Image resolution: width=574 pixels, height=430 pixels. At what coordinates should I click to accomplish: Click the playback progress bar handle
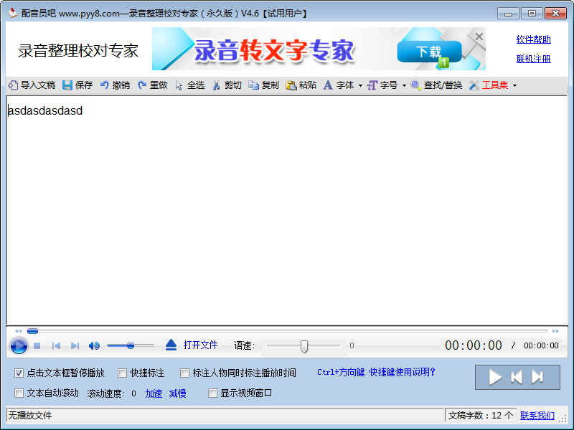32,331
